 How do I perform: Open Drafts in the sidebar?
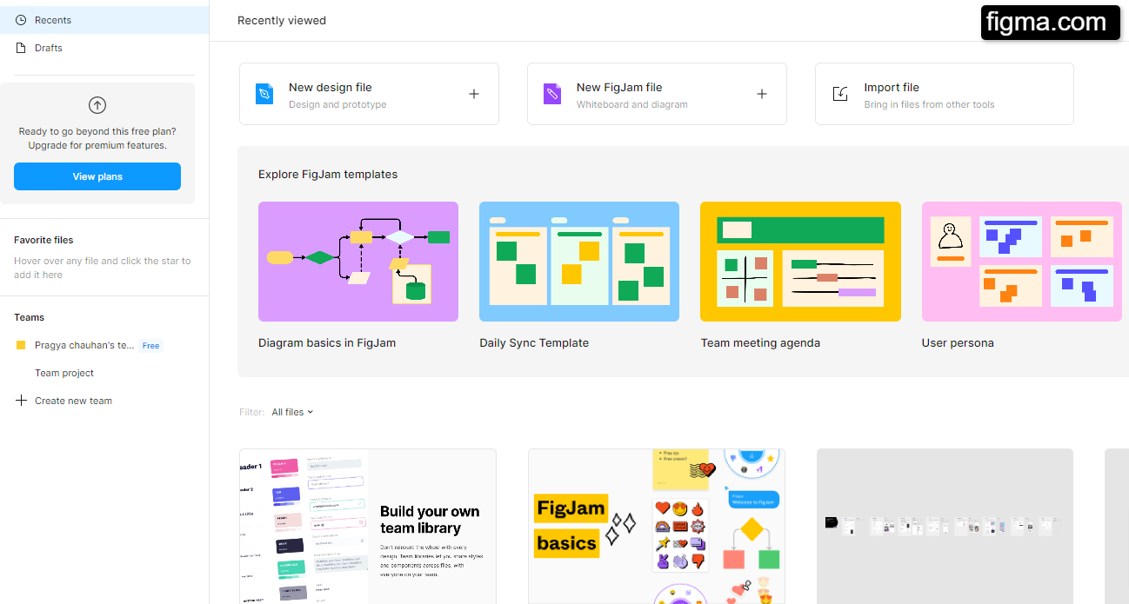(104, 48)
